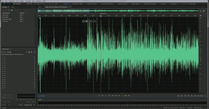
Task: Show spectral frequency display icon
Action: [28, 4]
